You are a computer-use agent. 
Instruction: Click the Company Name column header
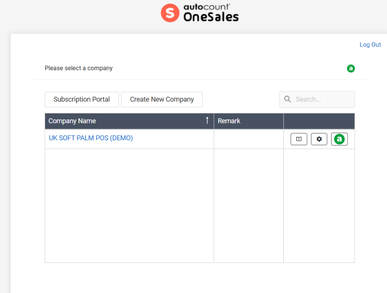click(129, 121)
